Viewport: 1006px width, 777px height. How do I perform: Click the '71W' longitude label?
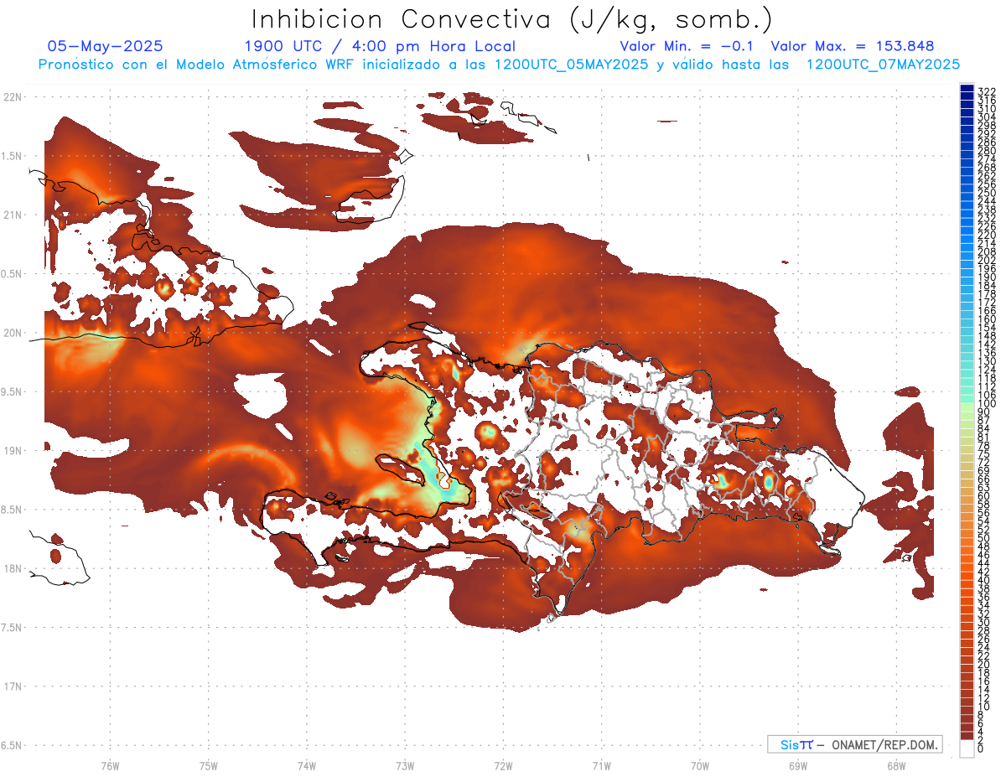click(601, 765)
